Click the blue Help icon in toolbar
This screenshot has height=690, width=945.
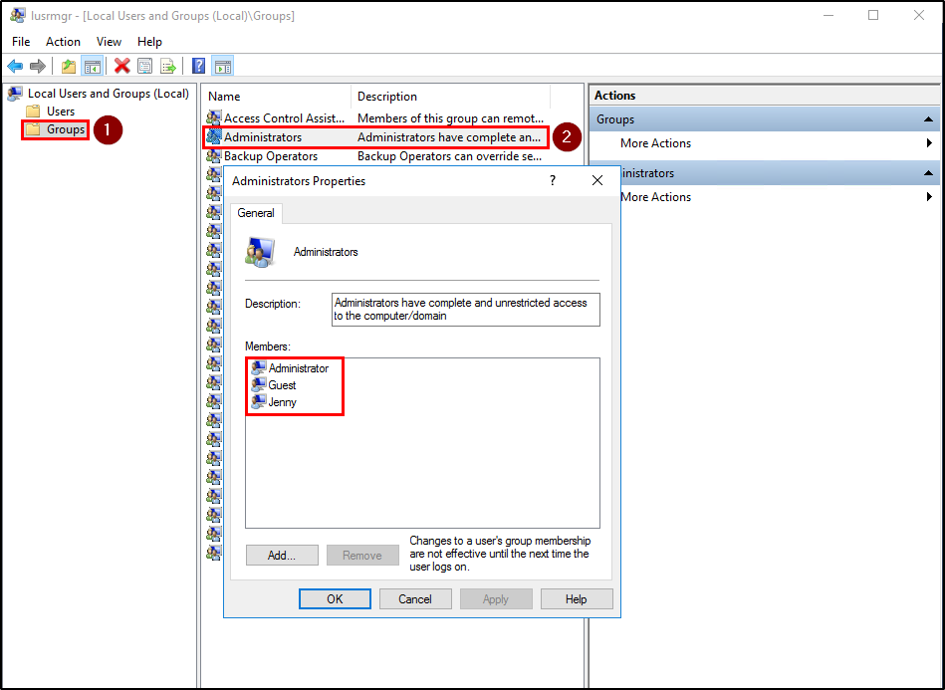point(198,66)
